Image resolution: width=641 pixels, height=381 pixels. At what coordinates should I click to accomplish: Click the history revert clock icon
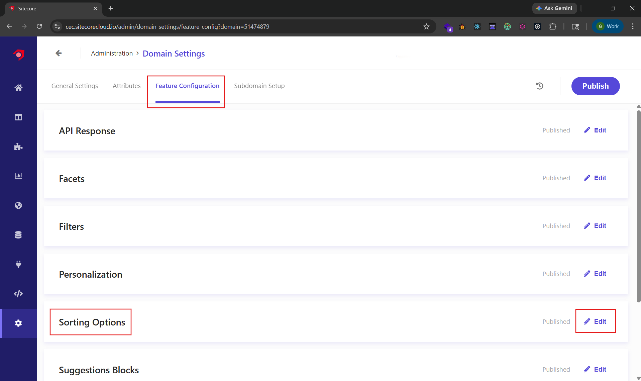click(x=539, y=86)
